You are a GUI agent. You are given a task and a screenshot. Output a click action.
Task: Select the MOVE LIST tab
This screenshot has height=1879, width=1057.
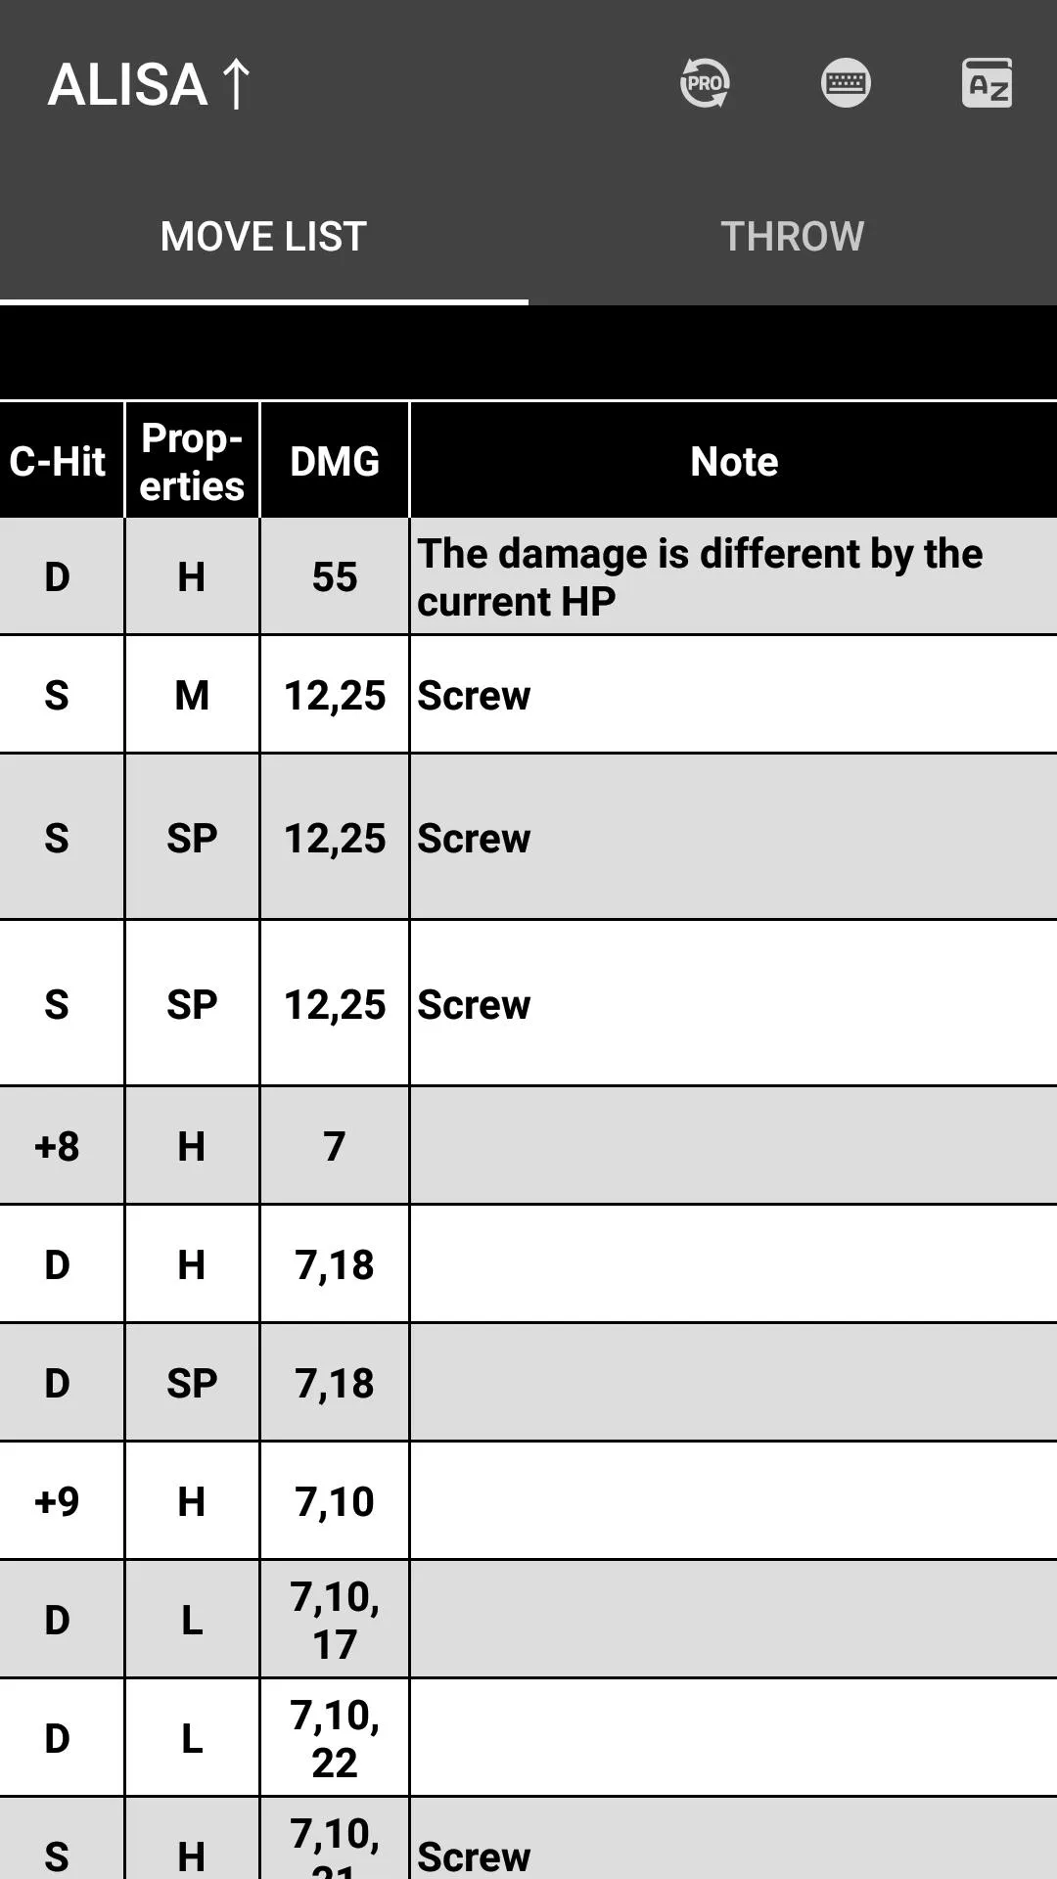(x=264, y=236)
